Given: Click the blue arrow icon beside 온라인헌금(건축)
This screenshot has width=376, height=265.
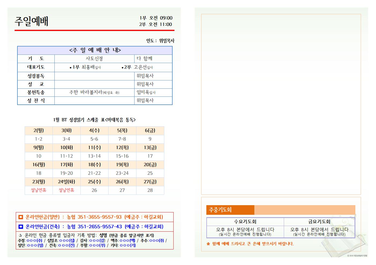Looking at the screenshot, I should (21, 227).
